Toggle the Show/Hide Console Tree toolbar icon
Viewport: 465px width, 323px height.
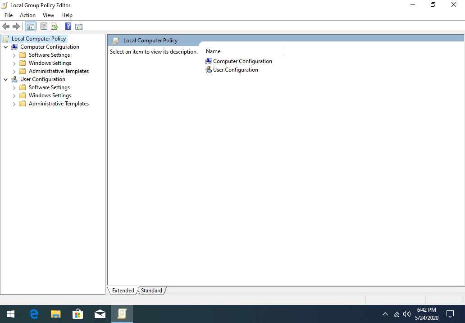[31, 26]
